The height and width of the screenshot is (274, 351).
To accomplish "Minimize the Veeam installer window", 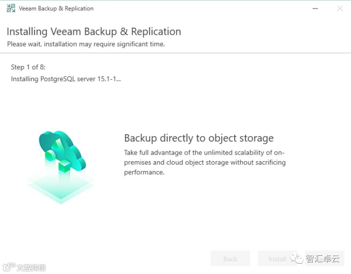I will click(315, 9).
